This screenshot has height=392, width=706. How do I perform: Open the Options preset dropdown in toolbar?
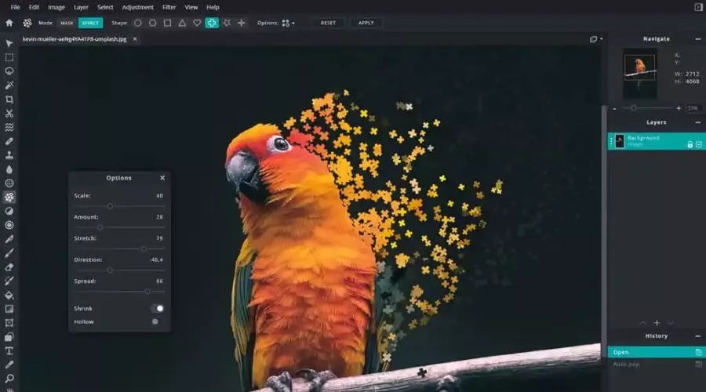click(288, 23)
